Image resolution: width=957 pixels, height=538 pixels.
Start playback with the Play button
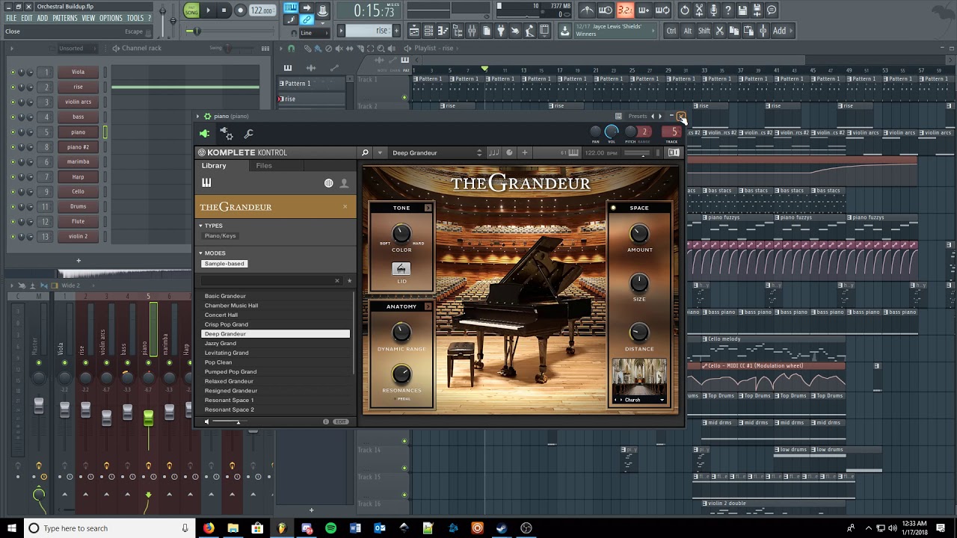208,10
